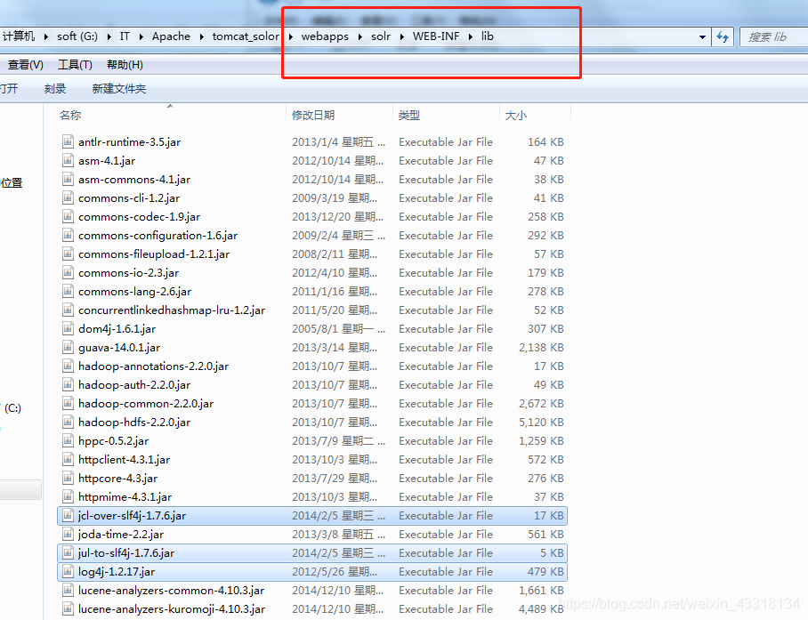Click the hadoop-auth-2.2.0.jar file icon

(x=68, y=384)
